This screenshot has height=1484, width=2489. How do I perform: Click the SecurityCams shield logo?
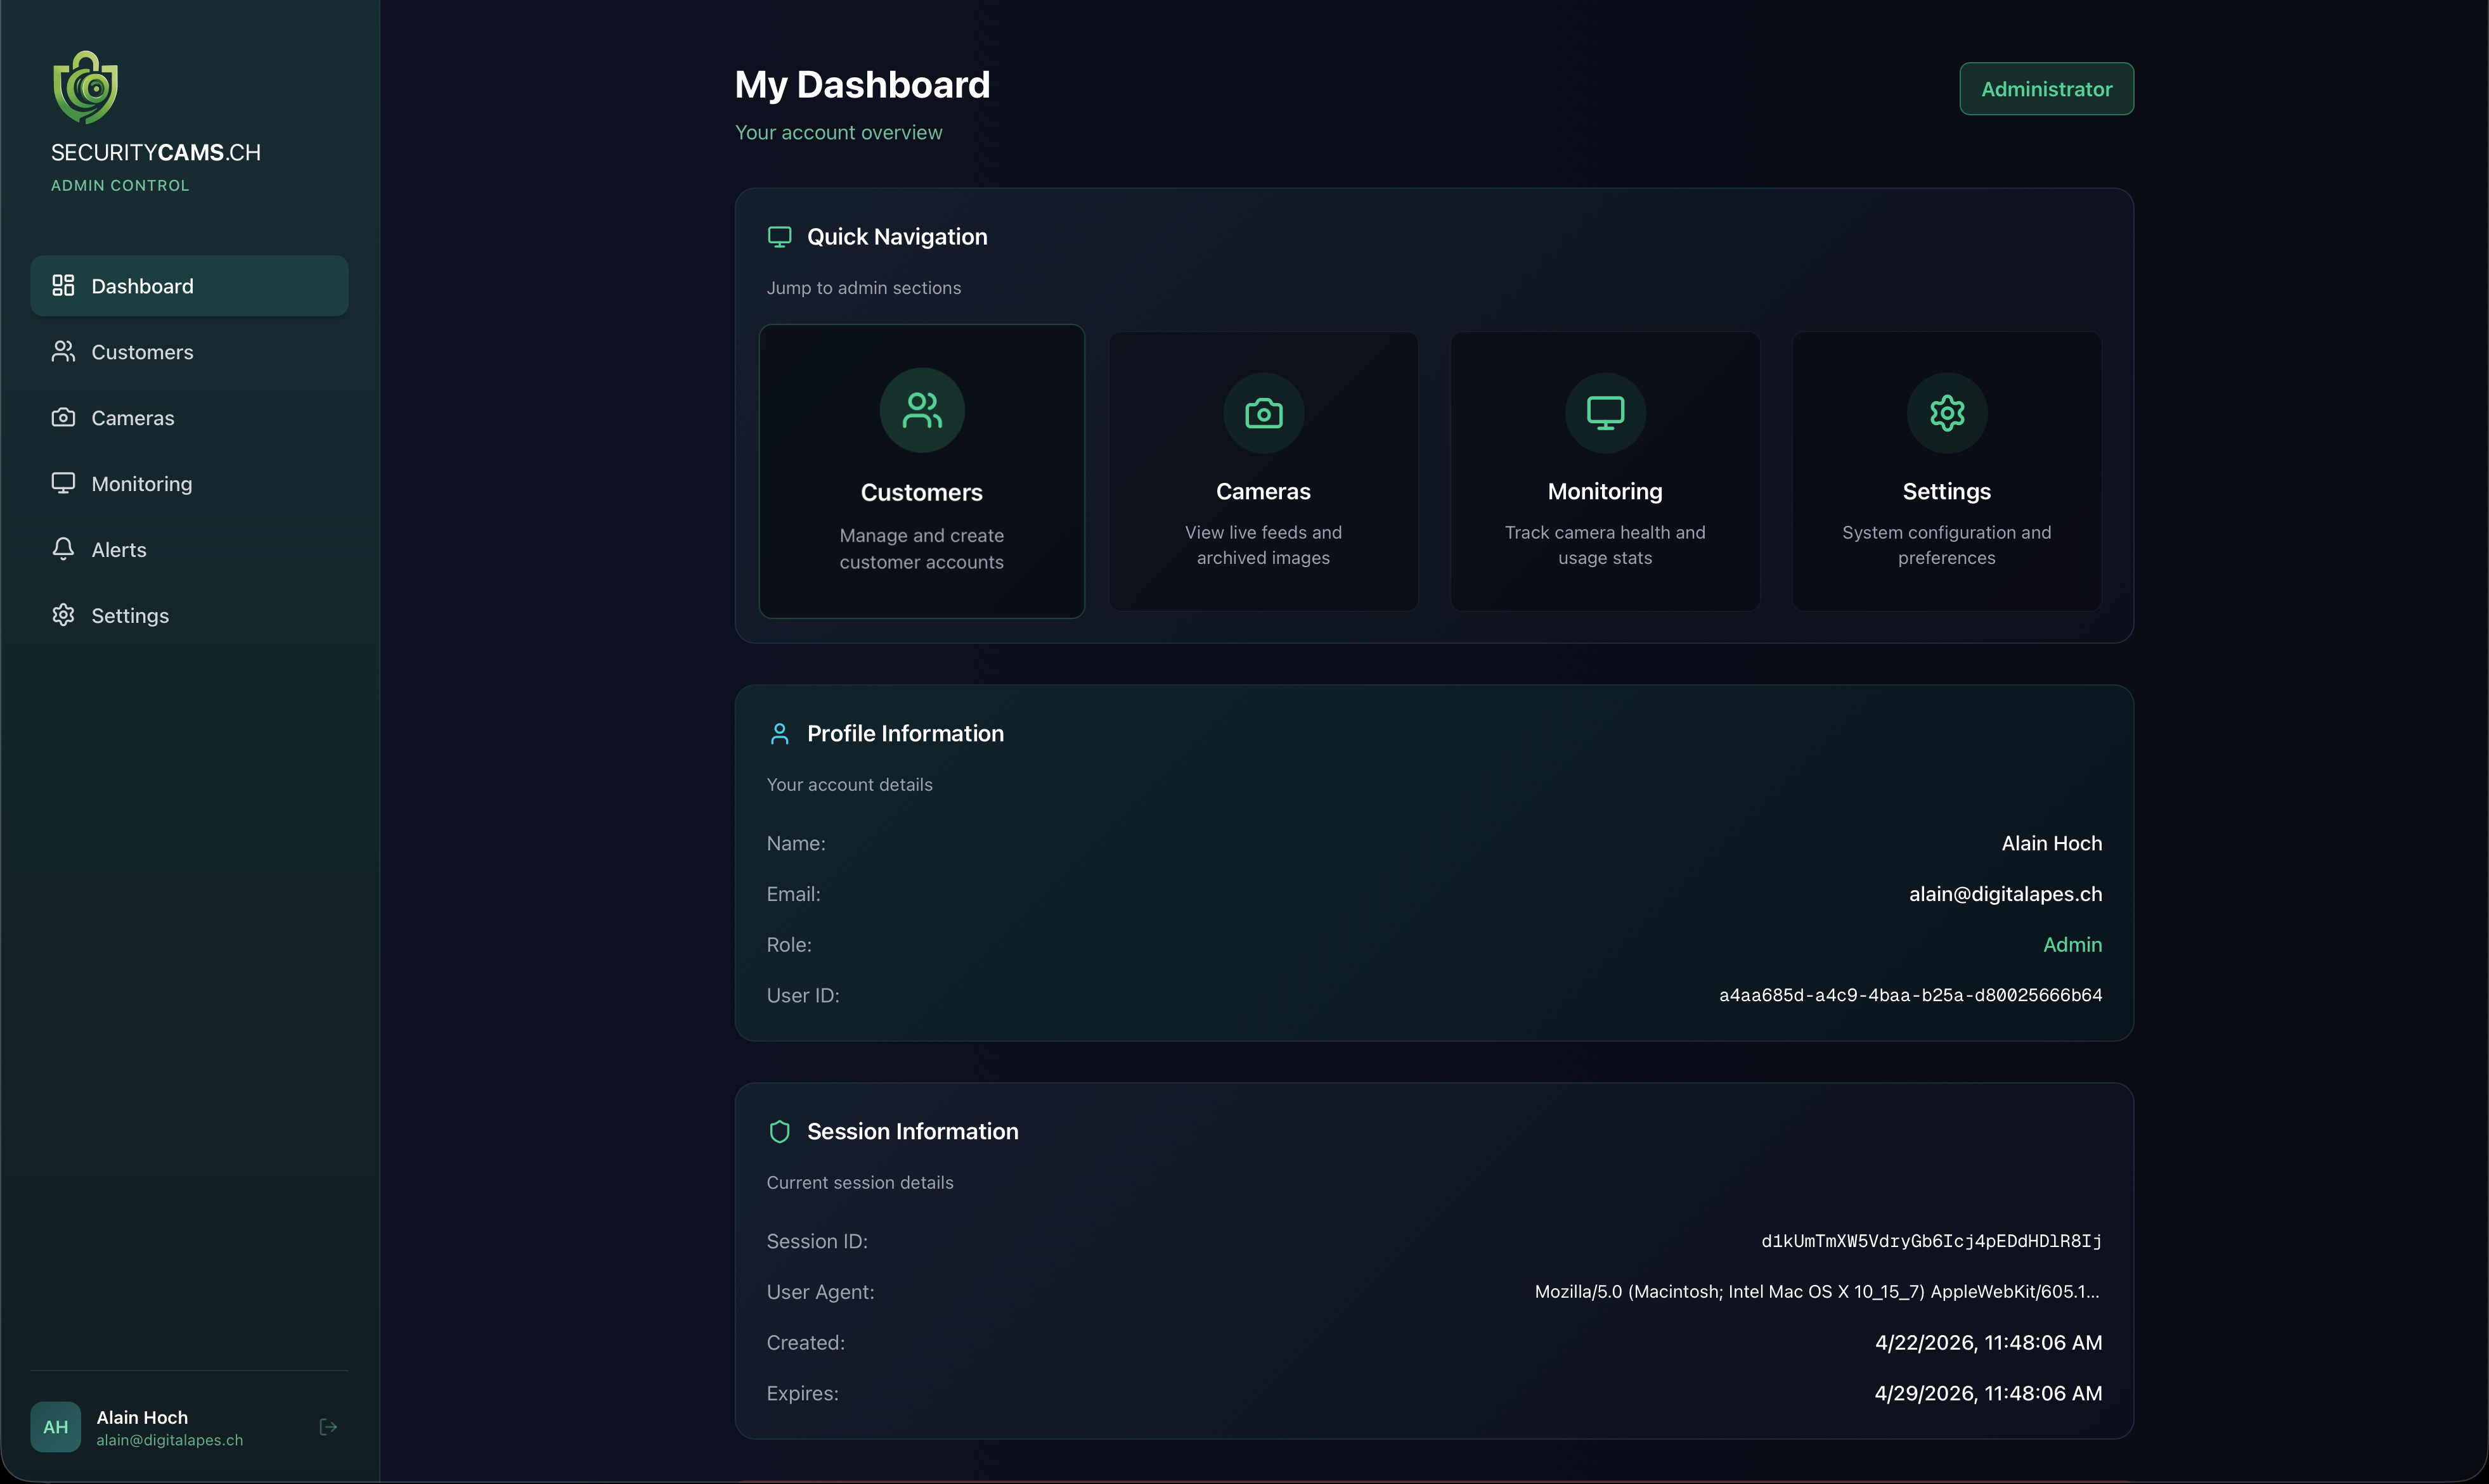(84, 86)
